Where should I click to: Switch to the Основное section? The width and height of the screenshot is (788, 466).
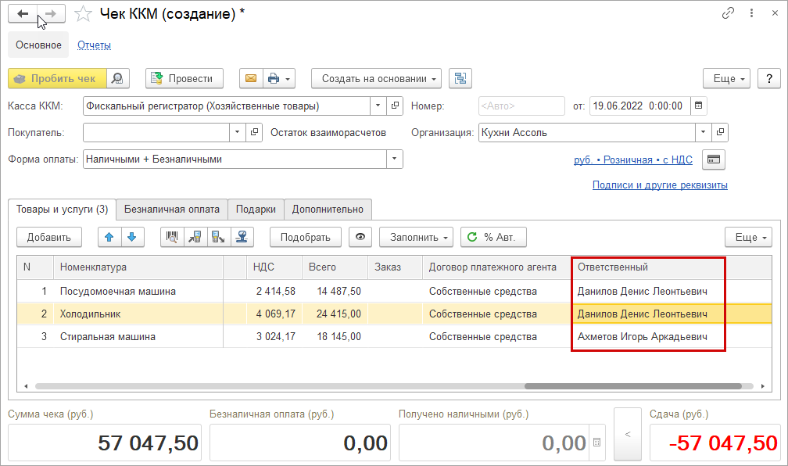pyautogui.click(x=38, y=45)
